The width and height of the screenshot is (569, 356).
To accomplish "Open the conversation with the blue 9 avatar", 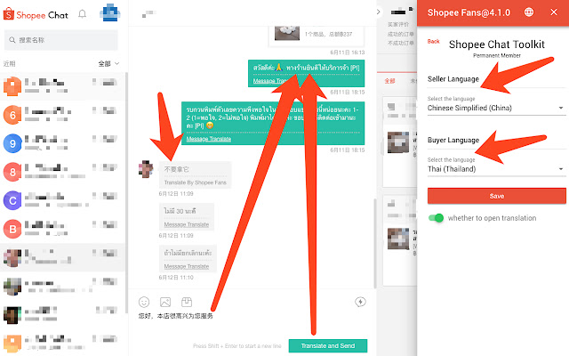I will pyautogui.click(x=62, y=143).
